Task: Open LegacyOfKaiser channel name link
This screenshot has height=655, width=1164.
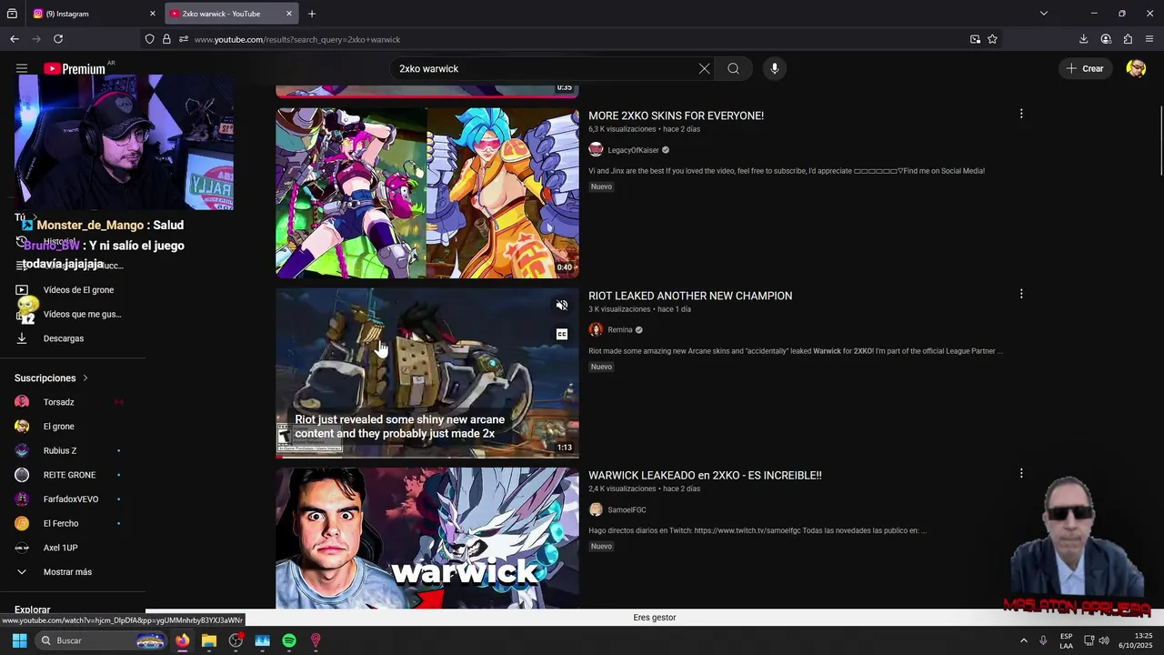Action: click(633, 150)
